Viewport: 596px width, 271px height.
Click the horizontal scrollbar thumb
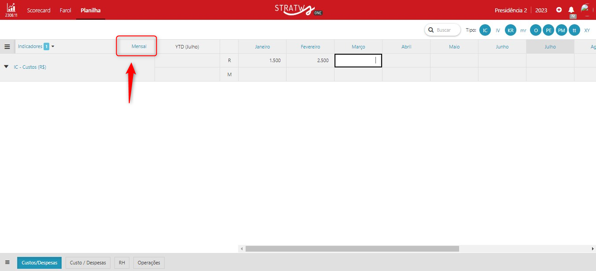tap(352, 249)
